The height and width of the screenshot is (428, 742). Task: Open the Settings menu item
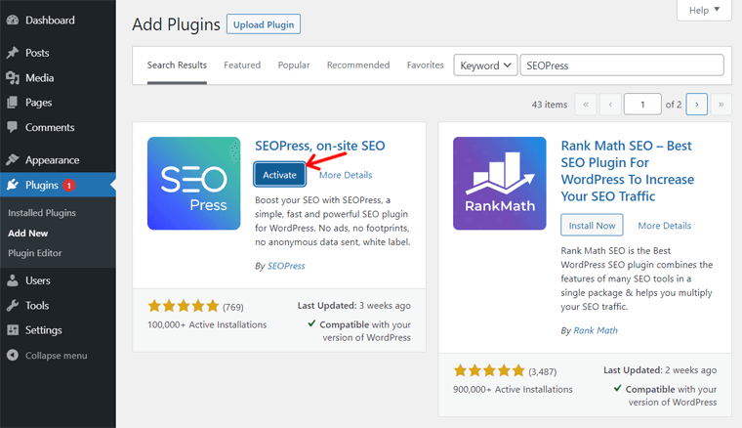click(x=58, y=330)
